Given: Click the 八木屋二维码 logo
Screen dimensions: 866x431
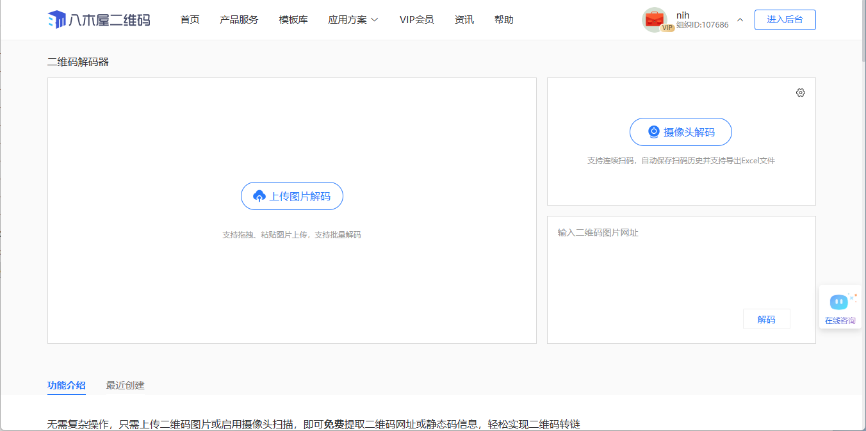Looking at the screenshot, I should [99, 20].
